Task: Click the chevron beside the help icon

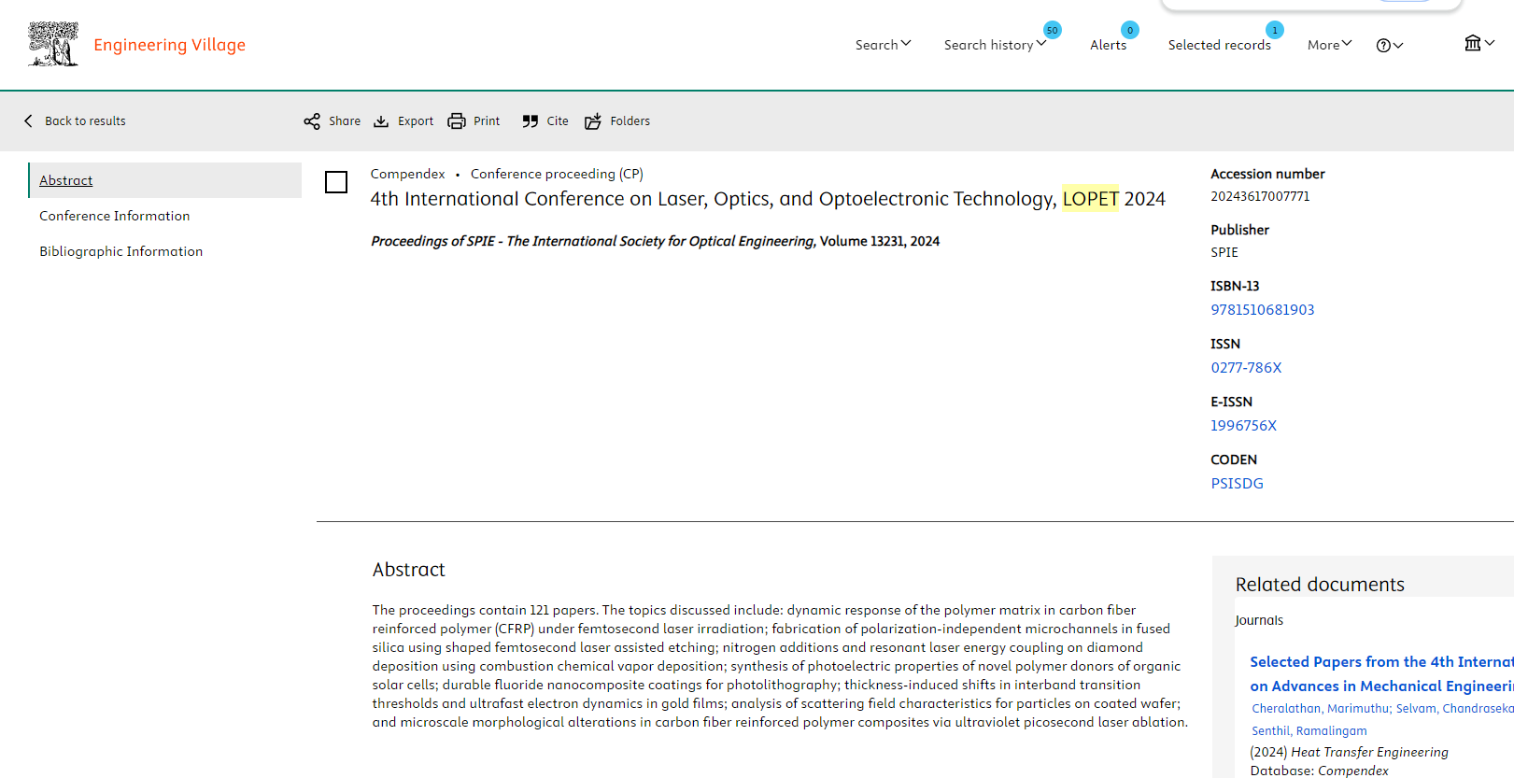Action: pyautogui.click(x=1398, y=45)
